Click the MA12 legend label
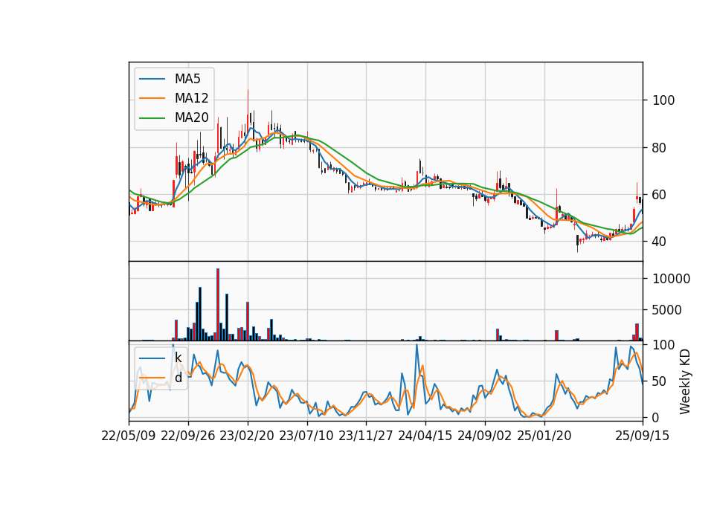 [191, 98]
